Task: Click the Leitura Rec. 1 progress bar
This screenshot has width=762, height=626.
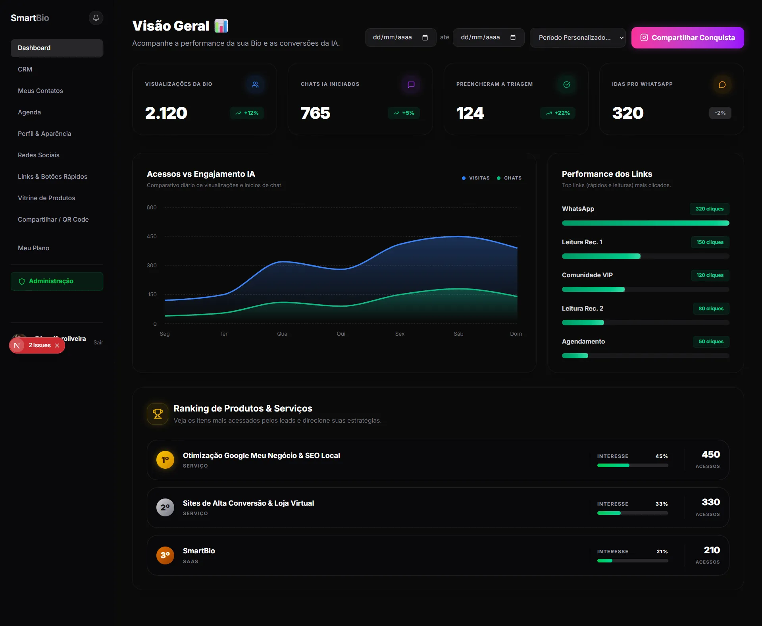Action: (x=646, y=257)
